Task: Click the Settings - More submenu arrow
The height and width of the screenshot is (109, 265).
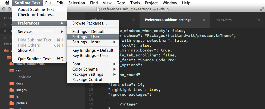Action: coord(115,42)
